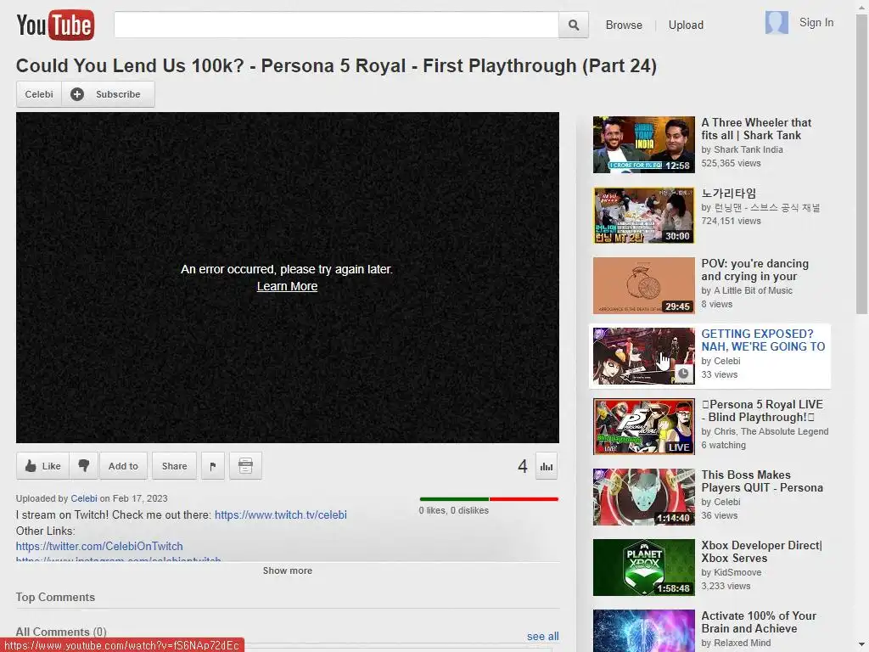Open POV you're dancing and crying thumbnail
The height and width of the screenshot is (652, 869).
pos(643,285)
